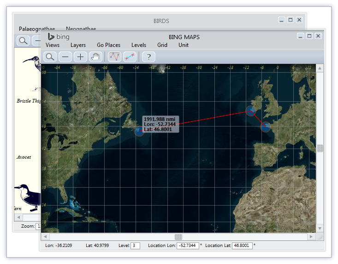This screenshot has height=264, width=338.
Task: Click the plus zoom-in button in Bing Maps toolbar
Action: [x=80, y=57]
